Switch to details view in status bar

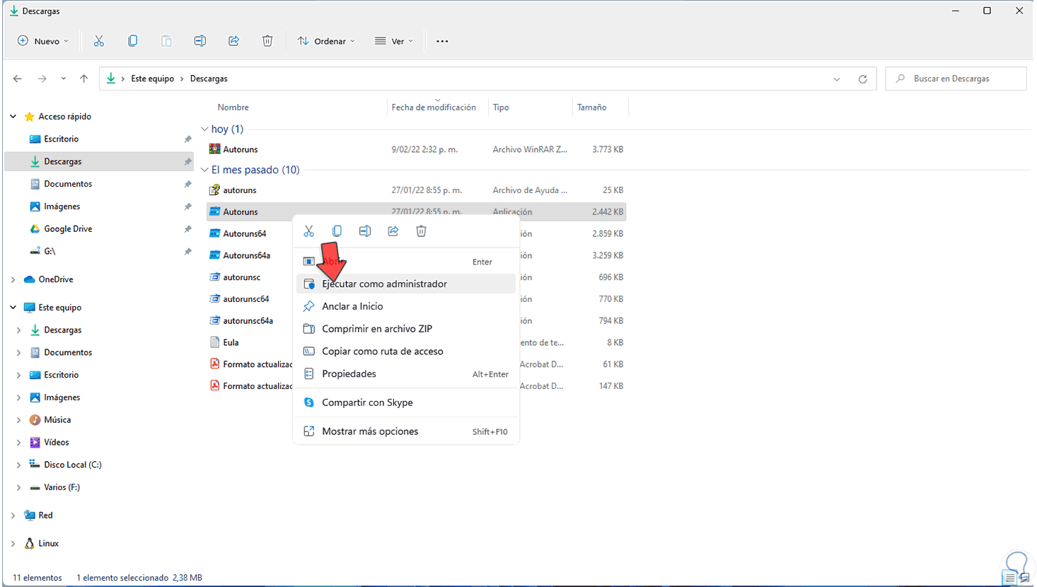click(1010, 578)
